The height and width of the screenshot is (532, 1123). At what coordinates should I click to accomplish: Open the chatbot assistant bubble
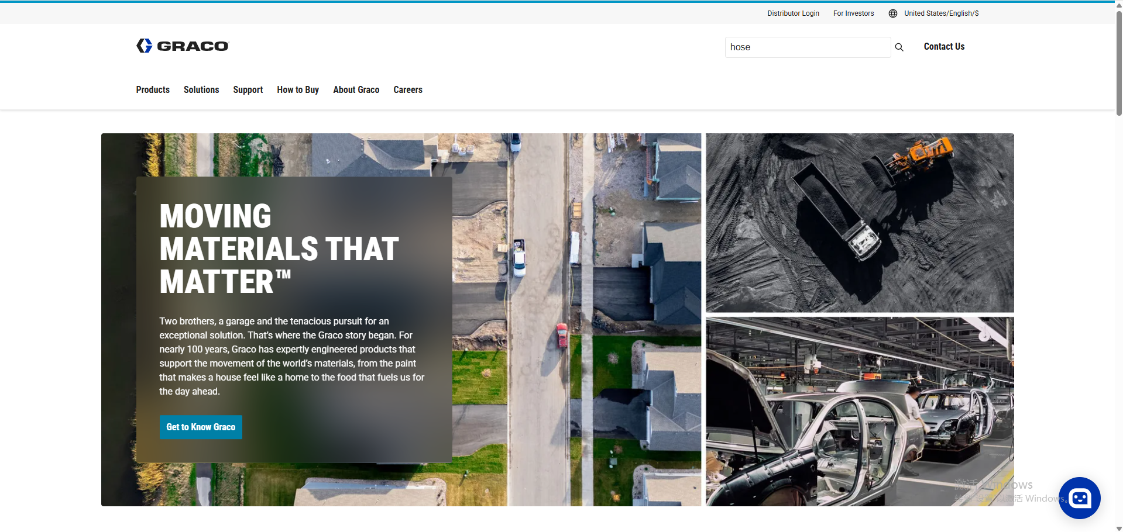[1080, 498]
